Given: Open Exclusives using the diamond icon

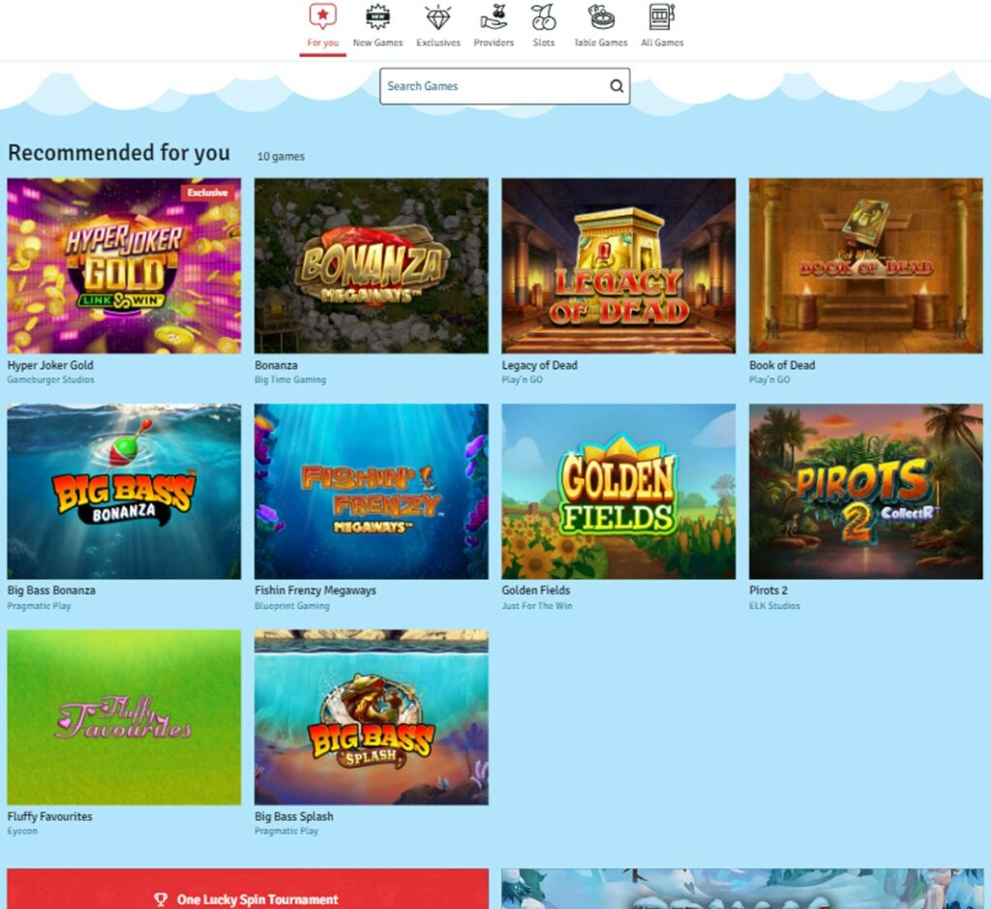Looking at the screenshot, I should 437,17.
